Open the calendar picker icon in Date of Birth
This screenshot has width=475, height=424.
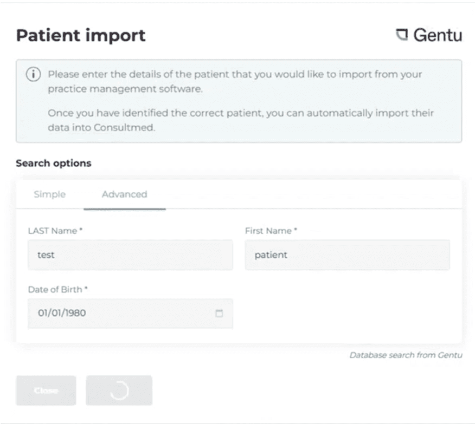[219, 313]
